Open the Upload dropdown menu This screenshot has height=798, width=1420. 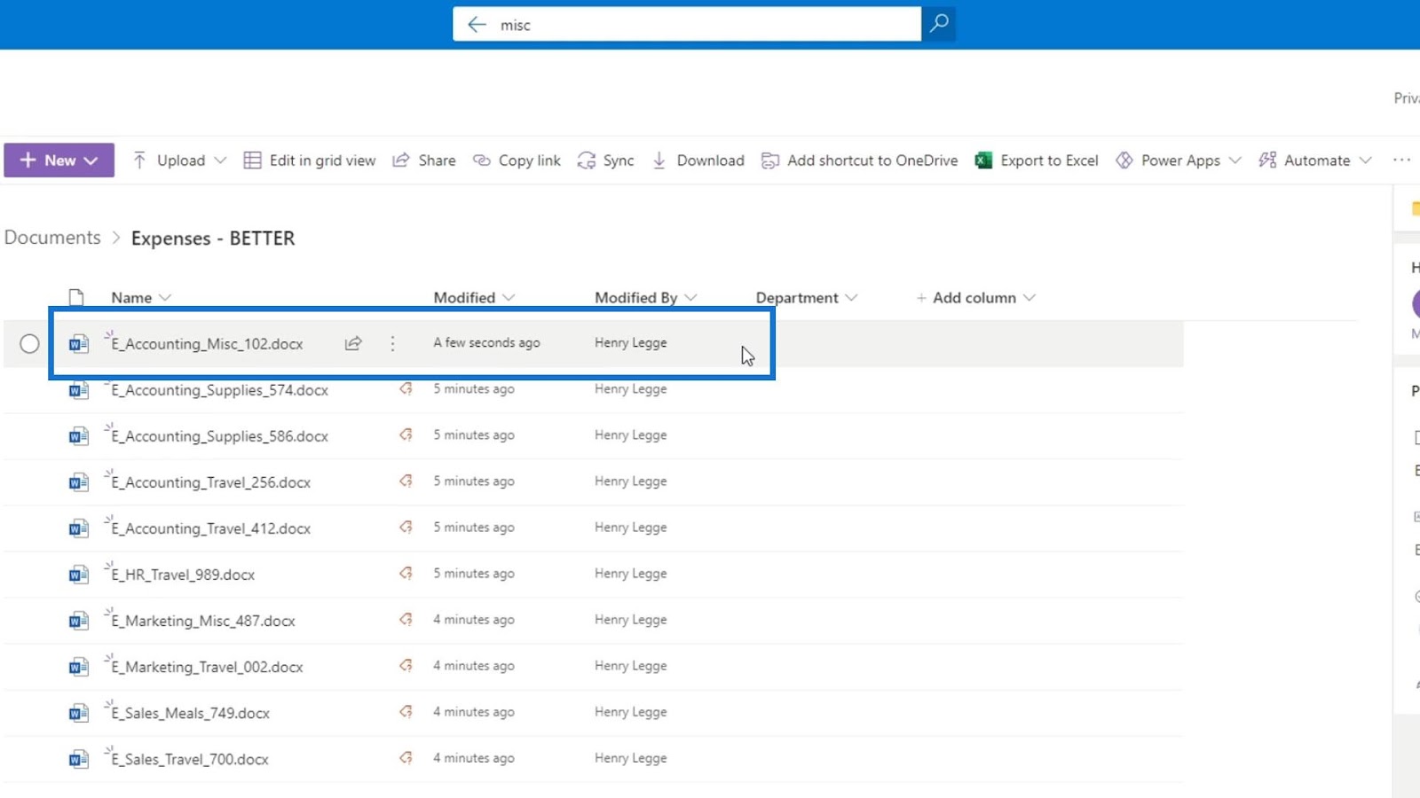(x=220, y=160)
